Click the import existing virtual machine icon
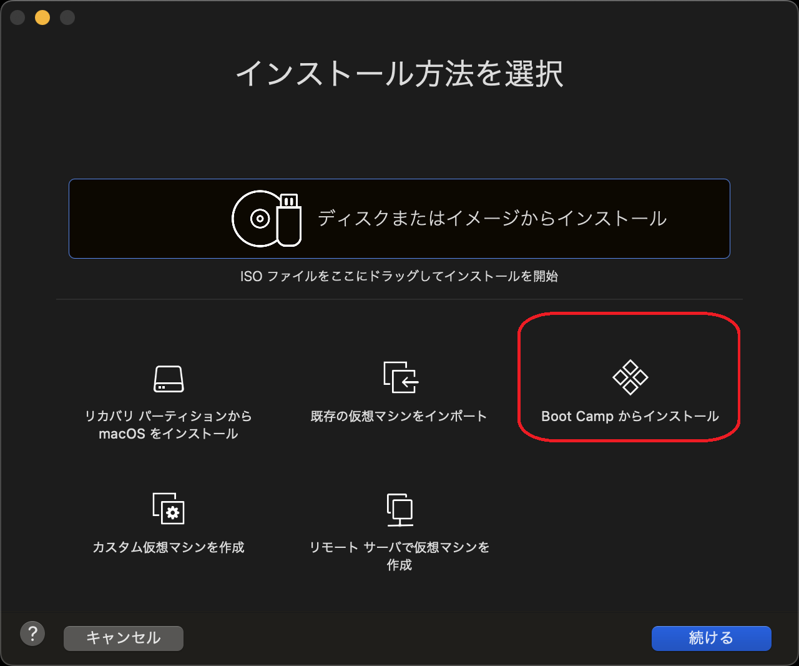Image resolution: width=799 pixels, height=666 pixels. click(x=400, y=377)
